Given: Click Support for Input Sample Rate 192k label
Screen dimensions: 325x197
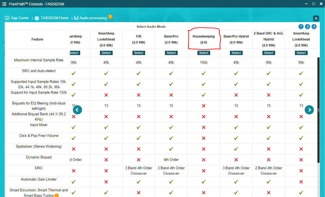Looking at the screenshot, I should coord(39,93).
